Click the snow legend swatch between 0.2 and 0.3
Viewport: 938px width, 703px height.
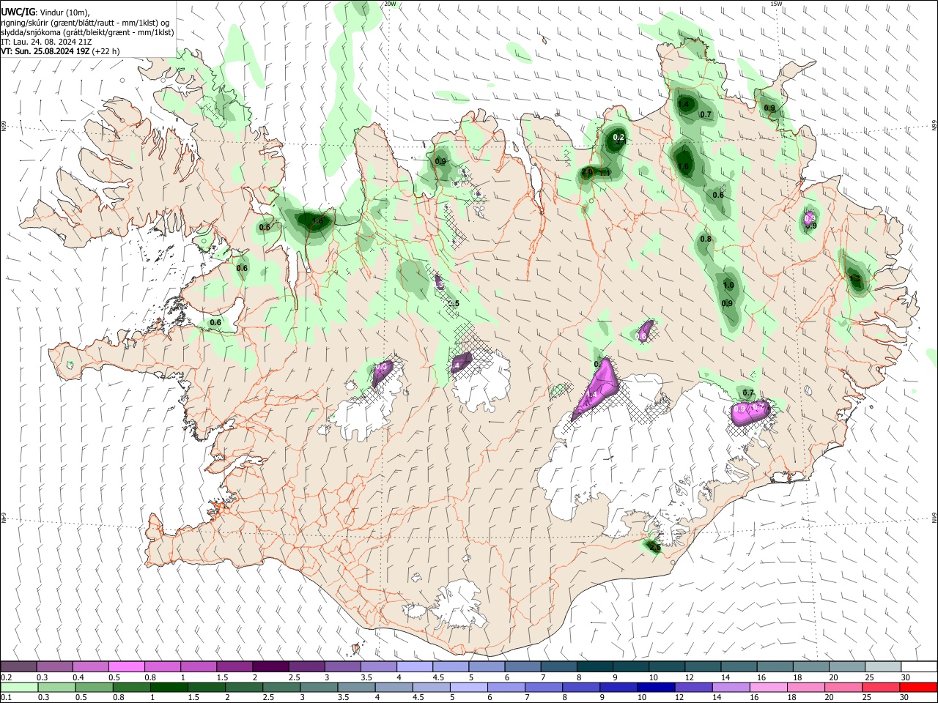click(18, 666)
